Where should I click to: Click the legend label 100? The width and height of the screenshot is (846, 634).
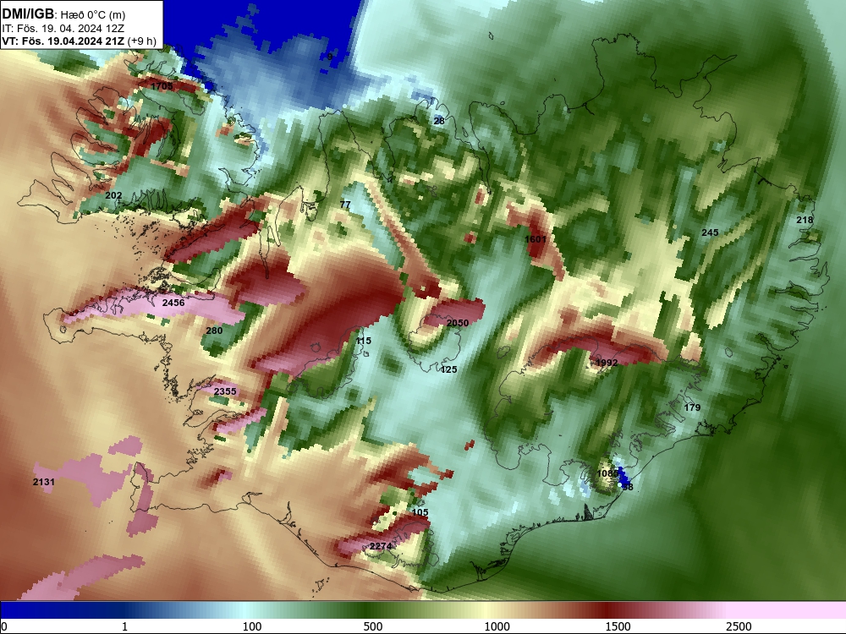pos(252,626)
